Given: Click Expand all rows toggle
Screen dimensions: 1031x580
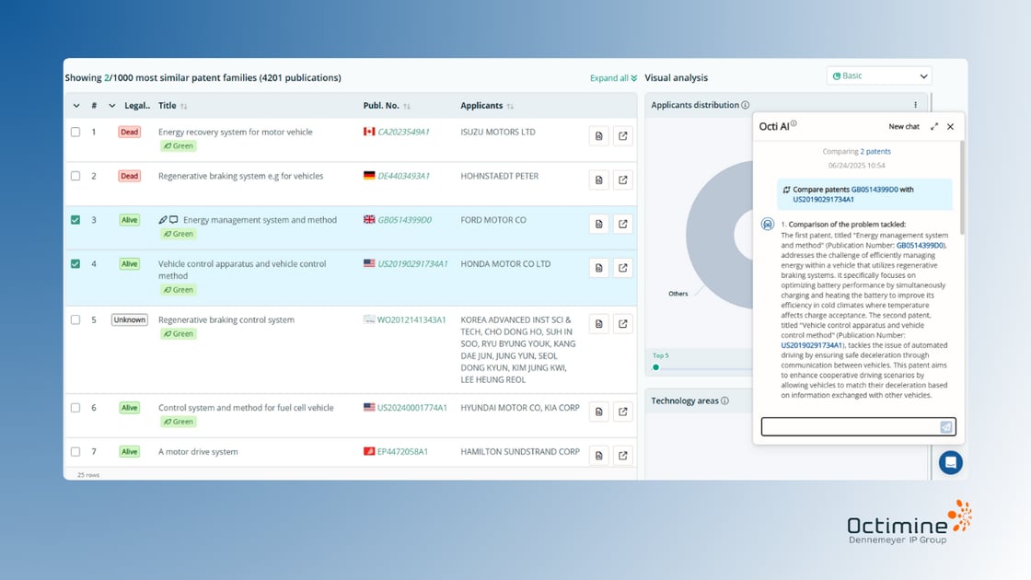Looking at the screenshot, I should point(613,77).
